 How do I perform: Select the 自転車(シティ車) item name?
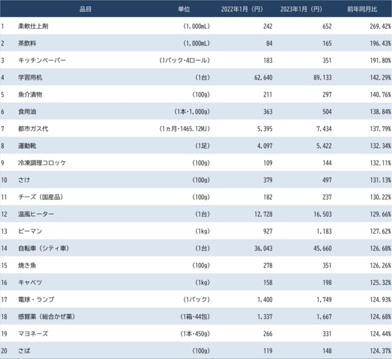click(x=44, y=248)
